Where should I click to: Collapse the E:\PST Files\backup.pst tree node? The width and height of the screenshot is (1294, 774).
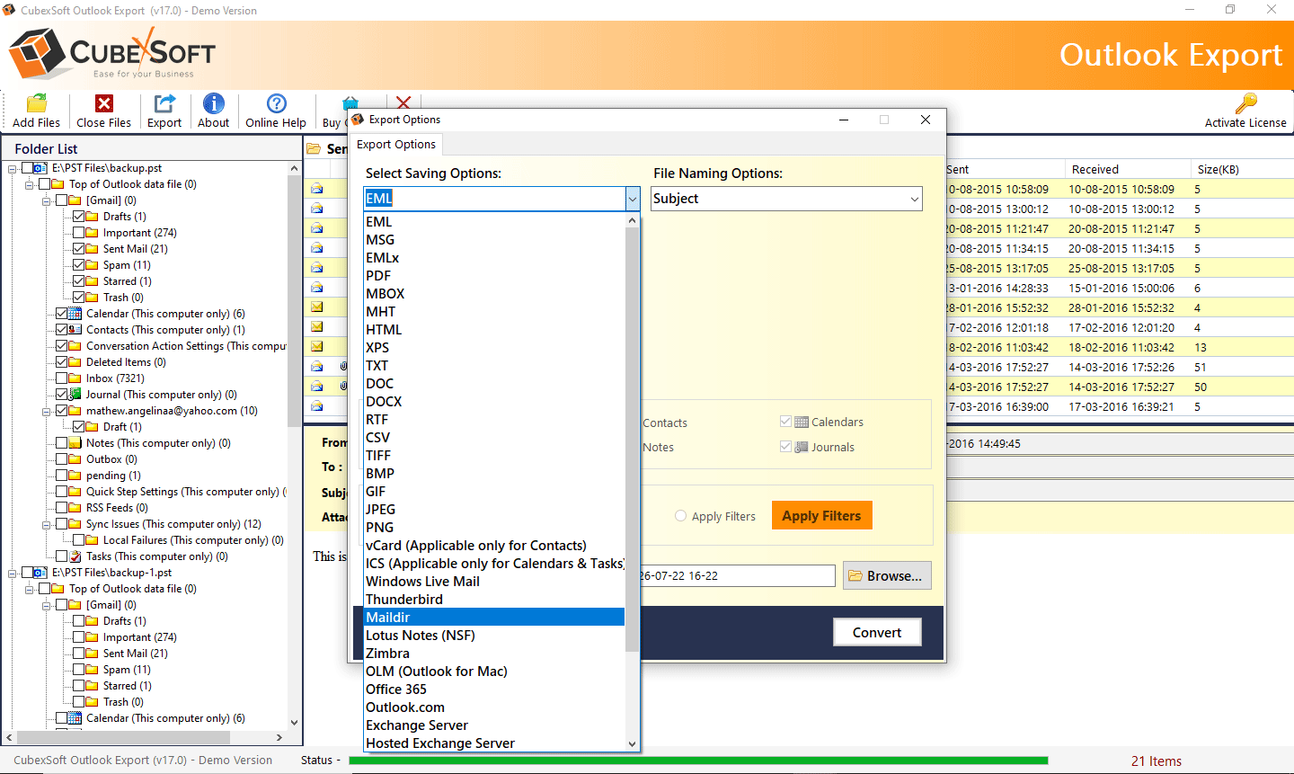[13, 168]
